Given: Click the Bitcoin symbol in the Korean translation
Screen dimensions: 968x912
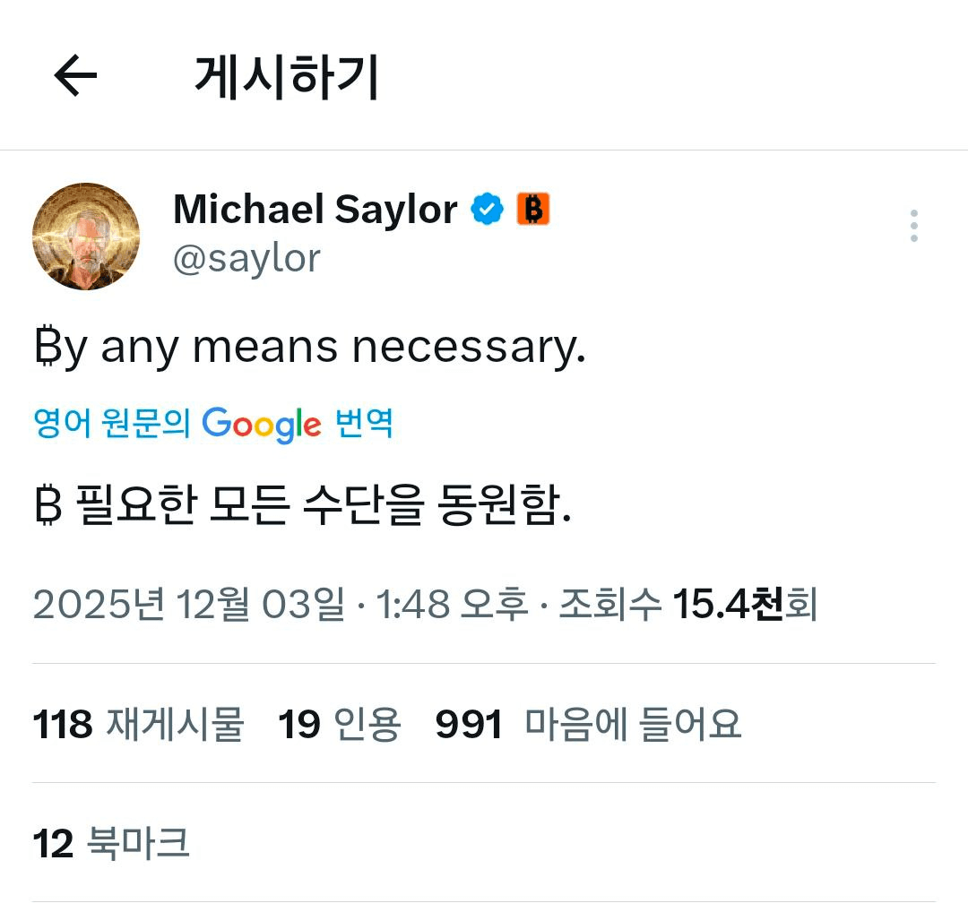Looking at the screenshot, I should [x=47, y=507].
